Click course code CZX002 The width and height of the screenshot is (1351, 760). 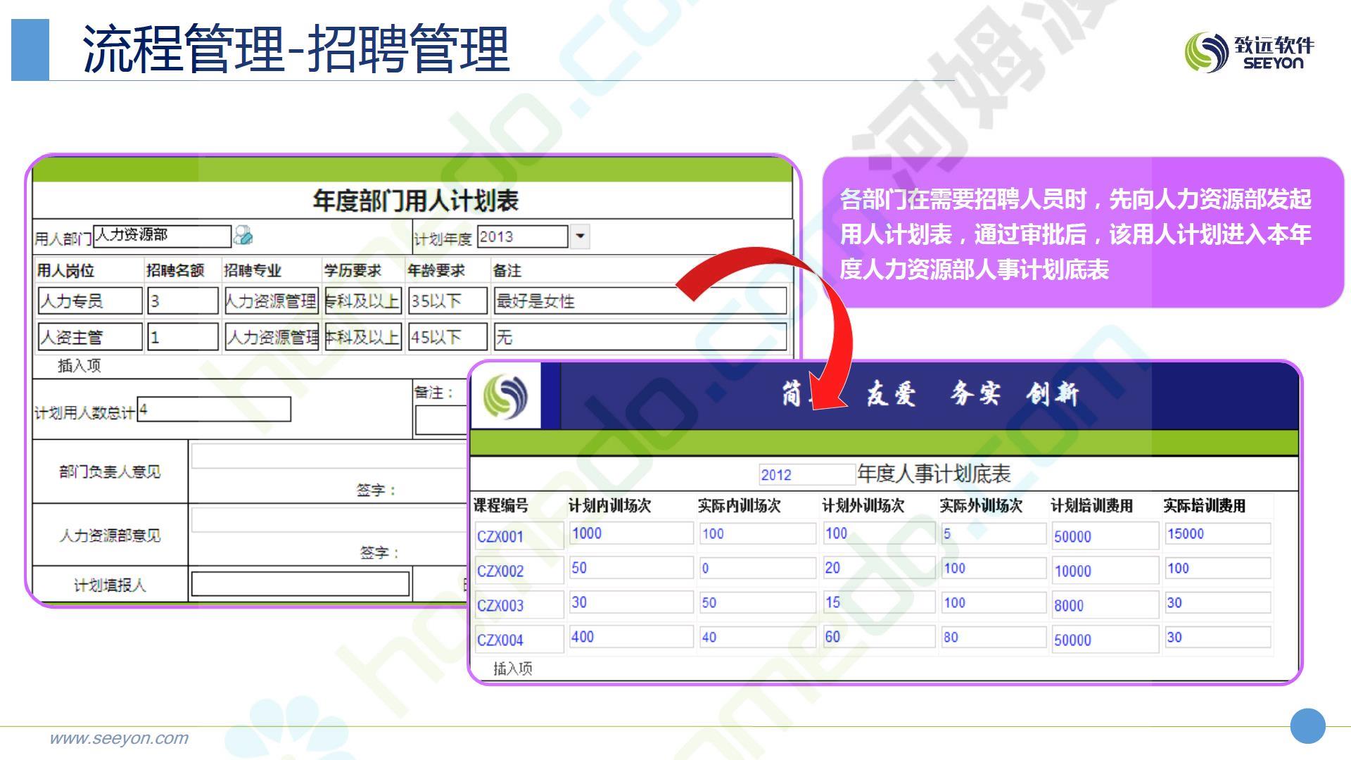[x=519, y=571]
